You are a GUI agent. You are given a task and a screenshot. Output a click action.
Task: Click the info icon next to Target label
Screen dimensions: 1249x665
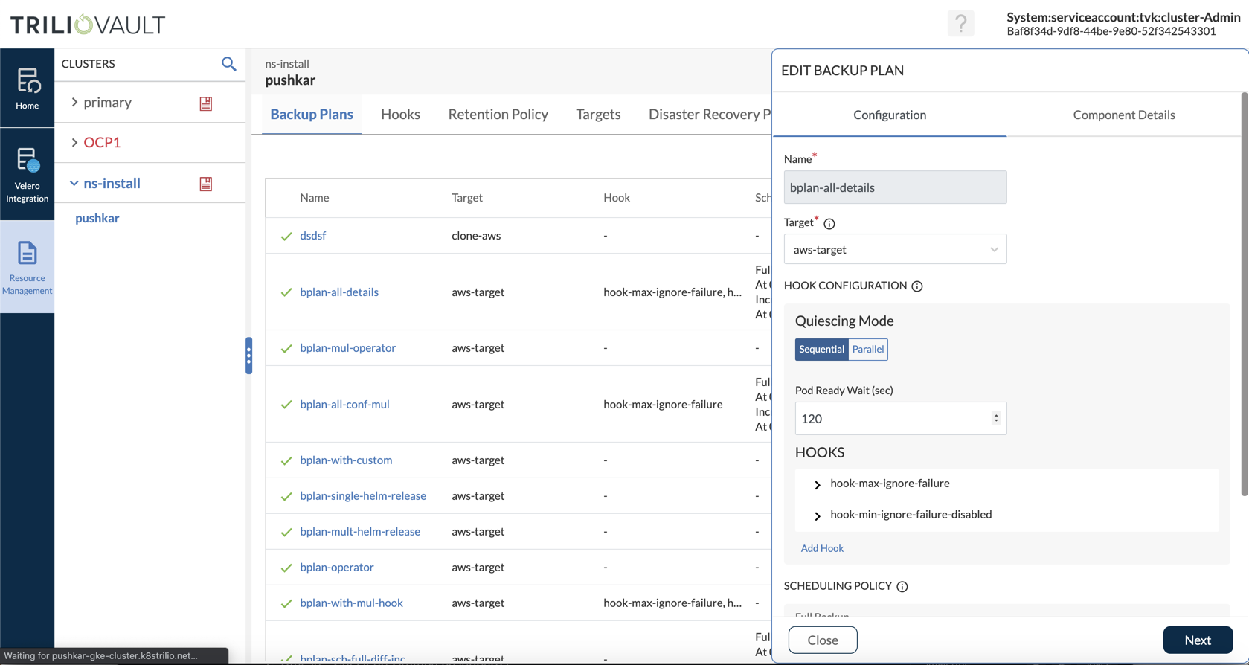829,224
